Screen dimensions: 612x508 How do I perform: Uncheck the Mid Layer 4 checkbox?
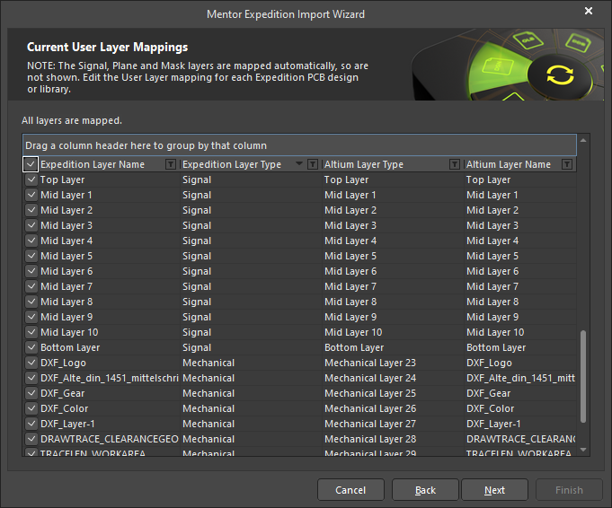point(31,241)
